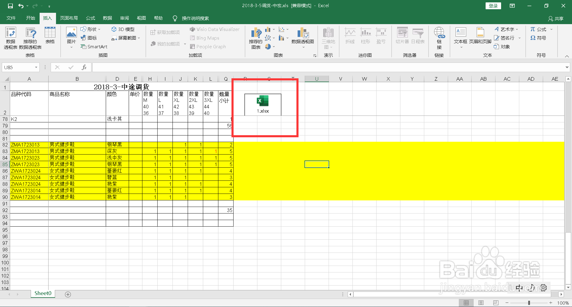
Task: Insert Win/Loss sparkline (盈亏)
Action: [x=381, y=35]
